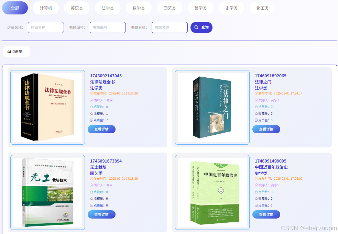The width and height of the screenshot is (338, 234).
Task: Click into the 书籍编号 input field
Action: point(108,27)
